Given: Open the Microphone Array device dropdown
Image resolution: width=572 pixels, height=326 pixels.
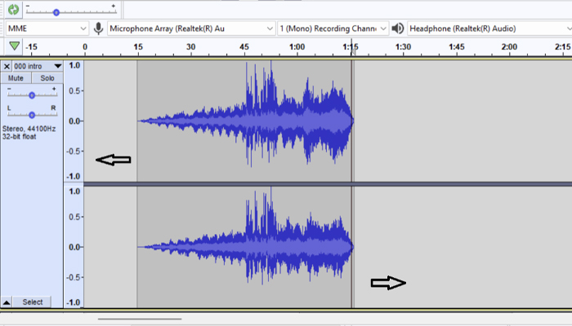Looking at the screenshot, I should pyautogui.click(x=190, y=29).
